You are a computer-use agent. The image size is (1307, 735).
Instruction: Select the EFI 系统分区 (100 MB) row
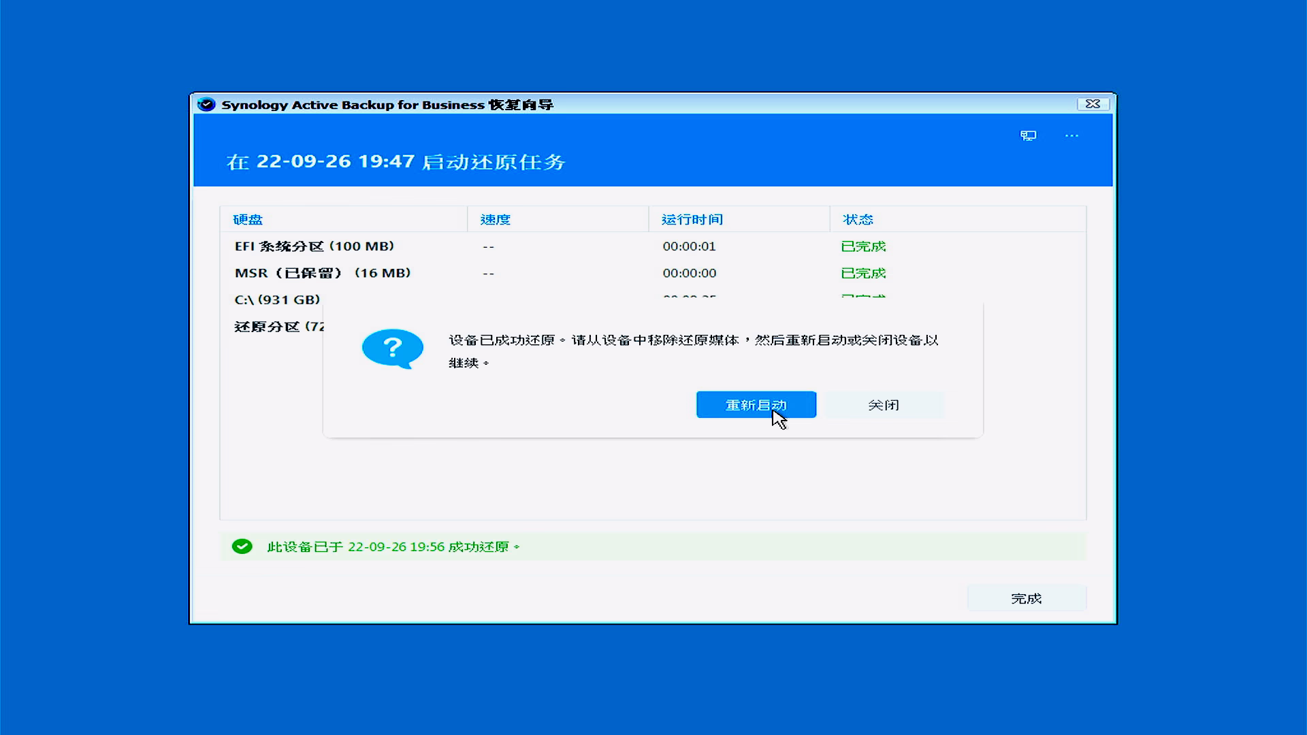point(314,246)
